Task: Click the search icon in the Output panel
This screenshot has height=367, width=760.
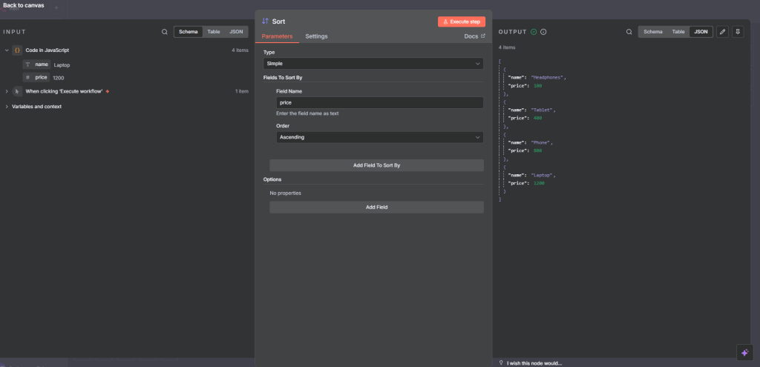Action: pyautogui.click(x=629, y=32)
